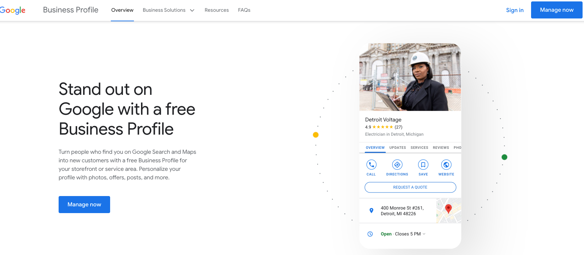Open the FAQs page
Screen dimensions: 584x255
click(x=244, y=10)
